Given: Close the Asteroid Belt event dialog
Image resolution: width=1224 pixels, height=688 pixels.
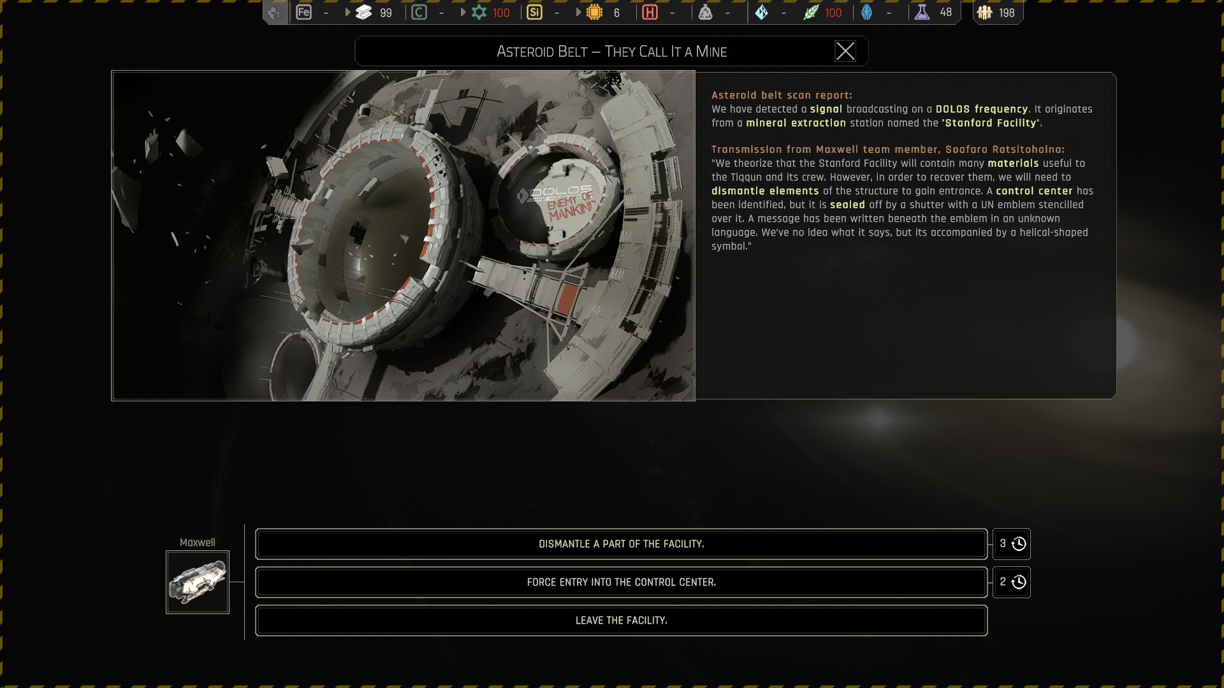Looking at the screenshot, I should point(845,51).
